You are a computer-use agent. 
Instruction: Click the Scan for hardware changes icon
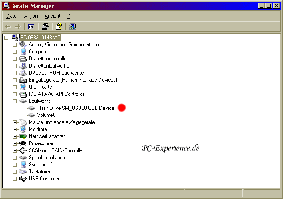(73, 26)
